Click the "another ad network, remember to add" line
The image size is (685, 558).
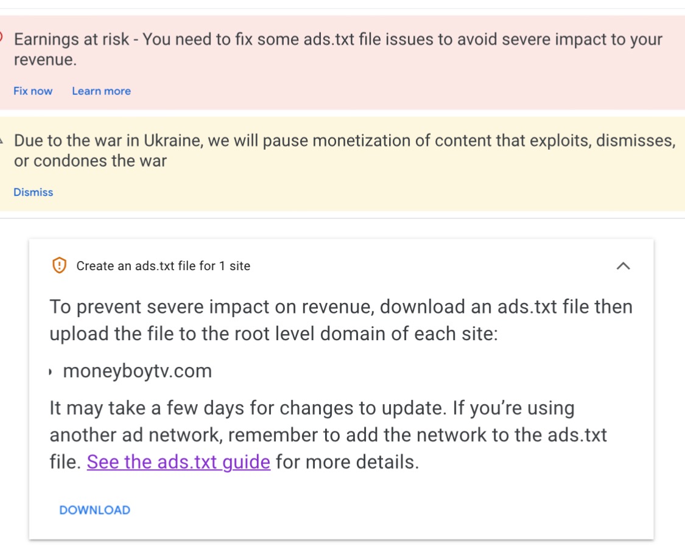coord(328,434)
